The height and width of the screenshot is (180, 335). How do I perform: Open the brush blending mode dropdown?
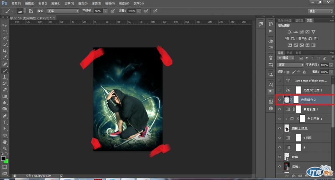pos(62,11)
